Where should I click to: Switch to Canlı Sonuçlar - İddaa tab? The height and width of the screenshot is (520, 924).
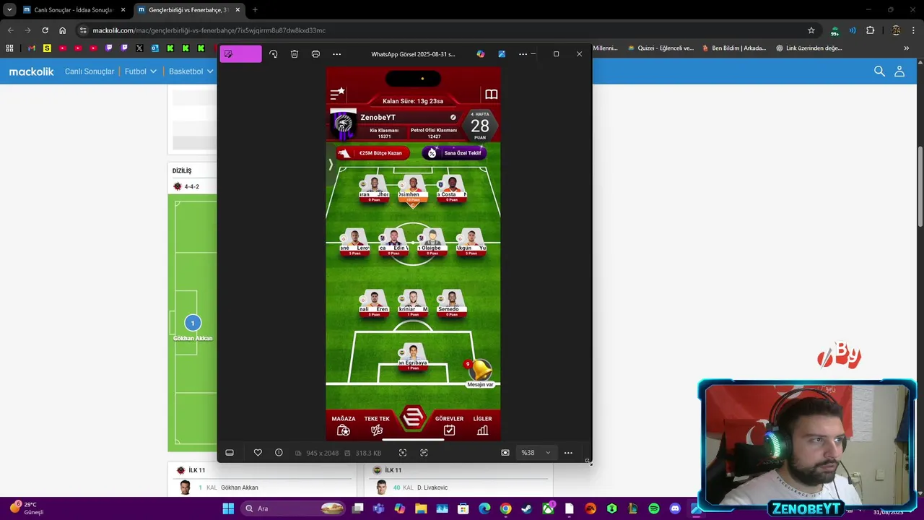pos(74,10)
